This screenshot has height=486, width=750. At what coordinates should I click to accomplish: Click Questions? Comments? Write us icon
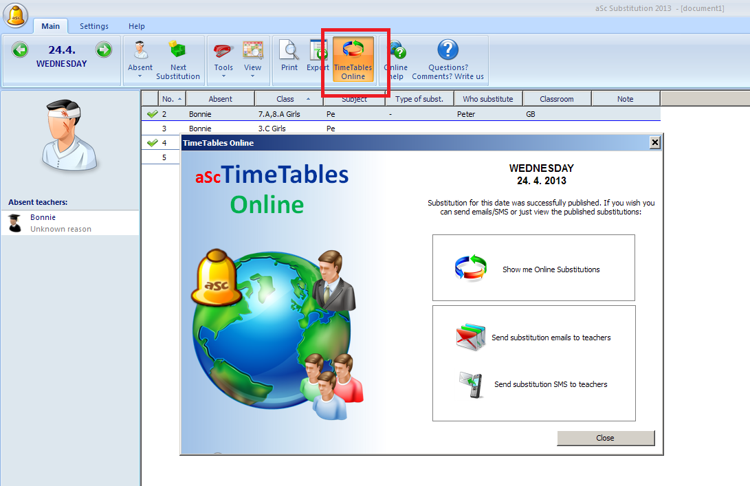(448, 49)
